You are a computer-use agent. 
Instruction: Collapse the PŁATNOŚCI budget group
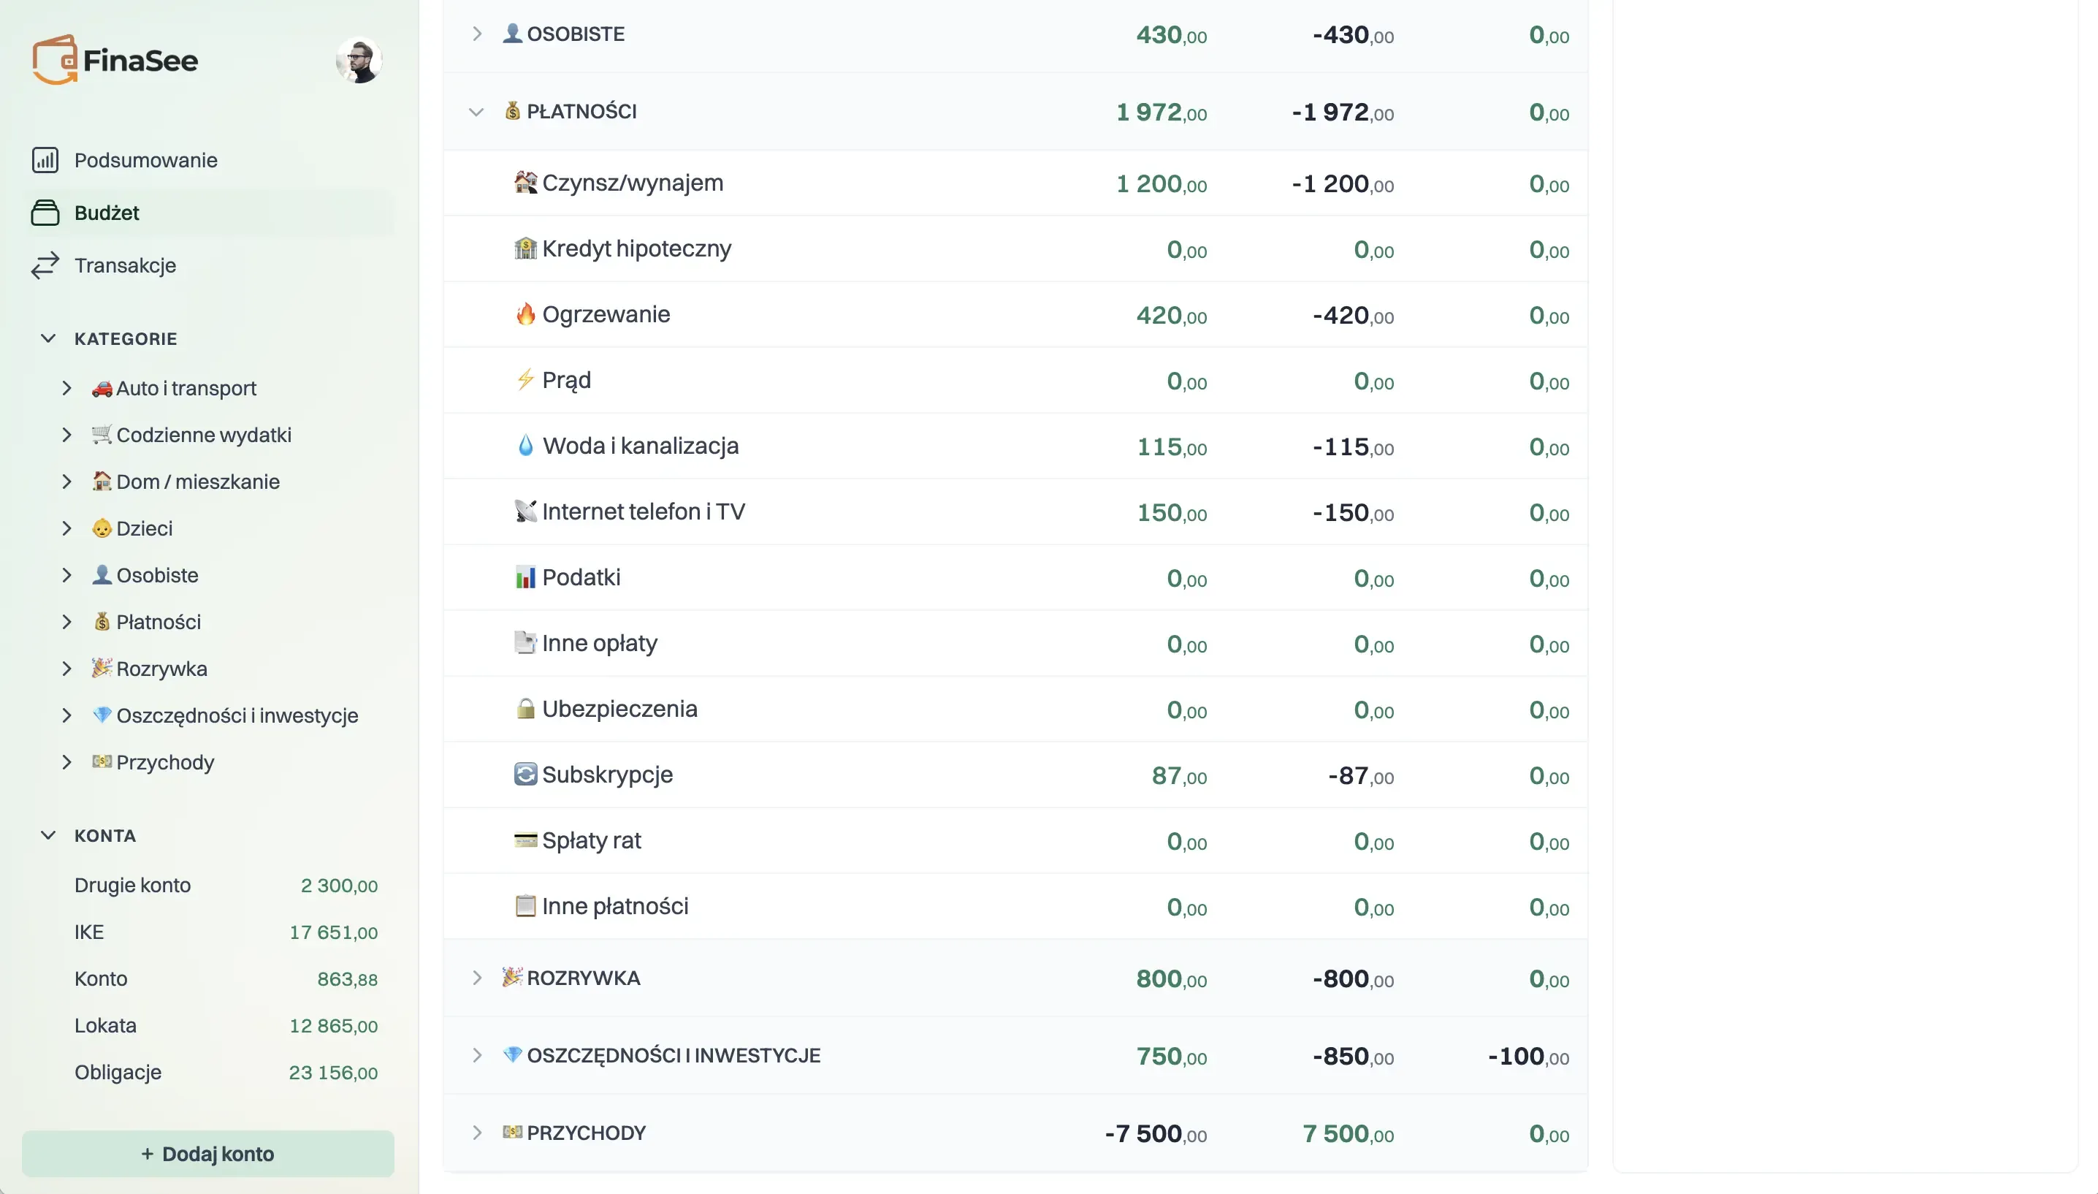[x=476, y=112]
